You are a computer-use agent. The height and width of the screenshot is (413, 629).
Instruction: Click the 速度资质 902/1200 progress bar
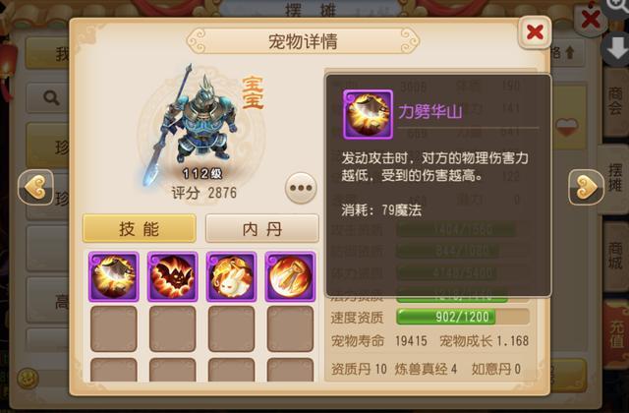[463, 317]
